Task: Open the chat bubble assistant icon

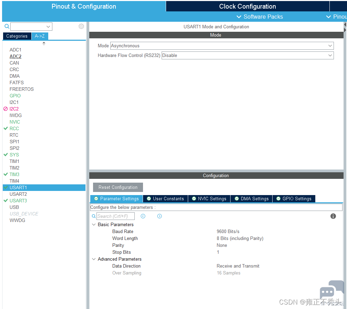Action: (x=331, y=290)
